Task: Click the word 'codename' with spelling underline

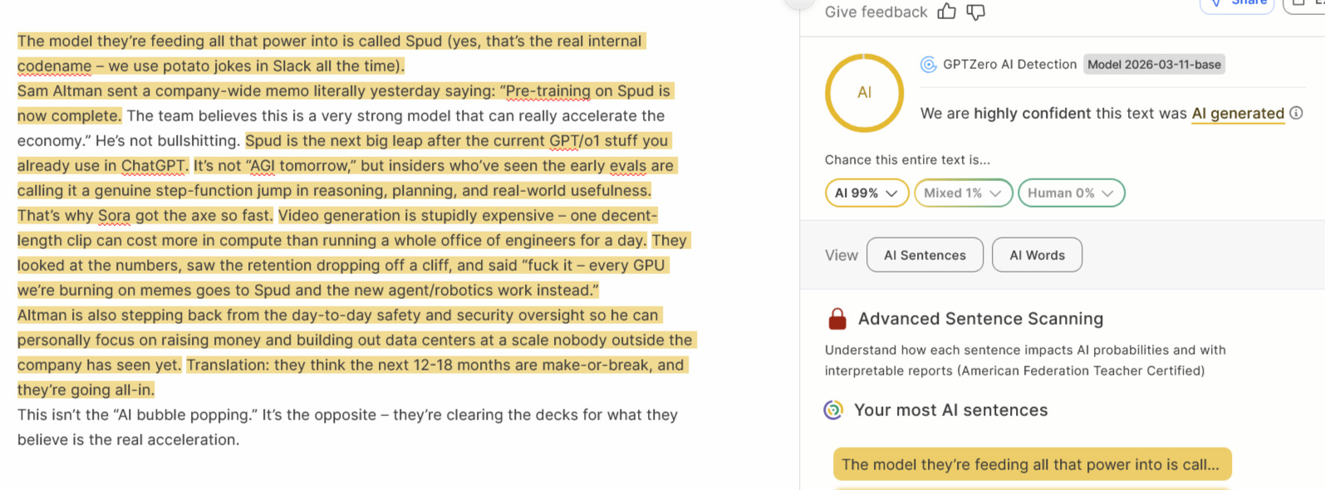Action: pyautogui.click(x=54, y=66)
